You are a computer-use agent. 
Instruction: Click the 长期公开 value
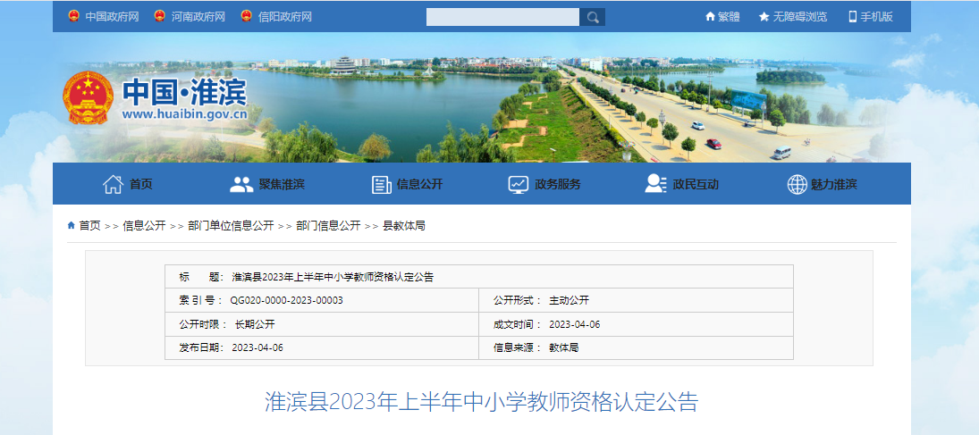click(x=255, y=324)
